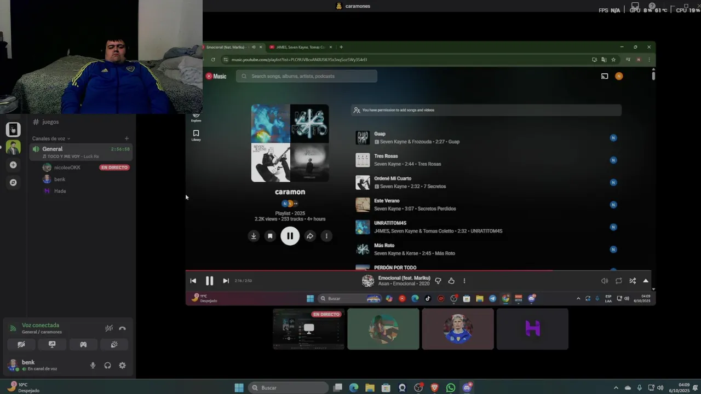Play the song UNRATITOM4S
This screenshot has height=394, width=701.
pos(390,223)
